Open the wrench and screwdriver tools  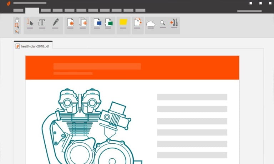(174, 23)
